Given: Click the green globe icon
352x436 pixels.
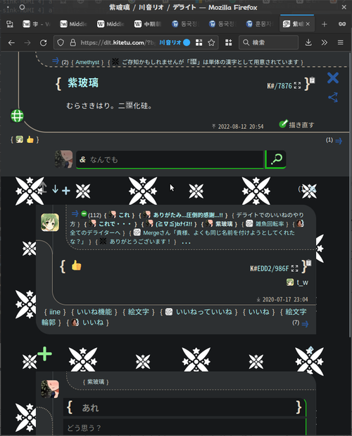Looking at the screenshot, I should click(17, 116).
